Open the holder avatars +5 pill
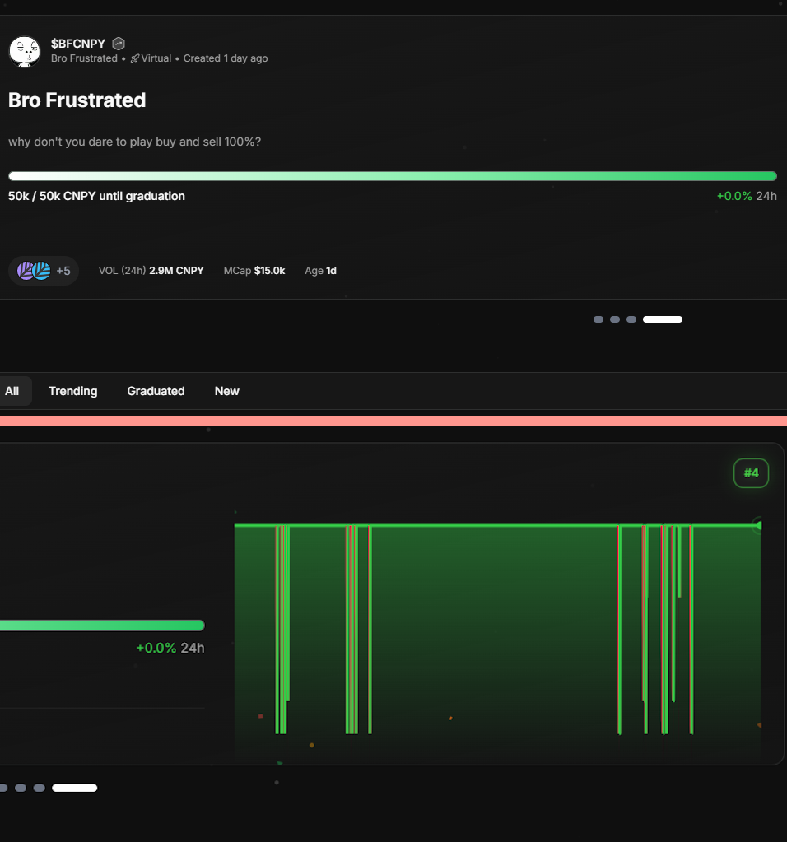This screenshot has width=787, height=842. coord(44,271)
